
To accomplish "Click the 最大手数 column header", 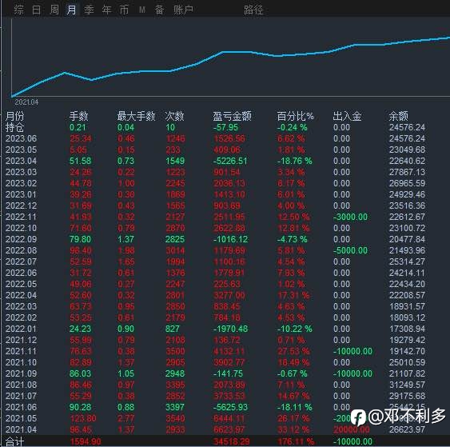I will click(x=136, y=116).
